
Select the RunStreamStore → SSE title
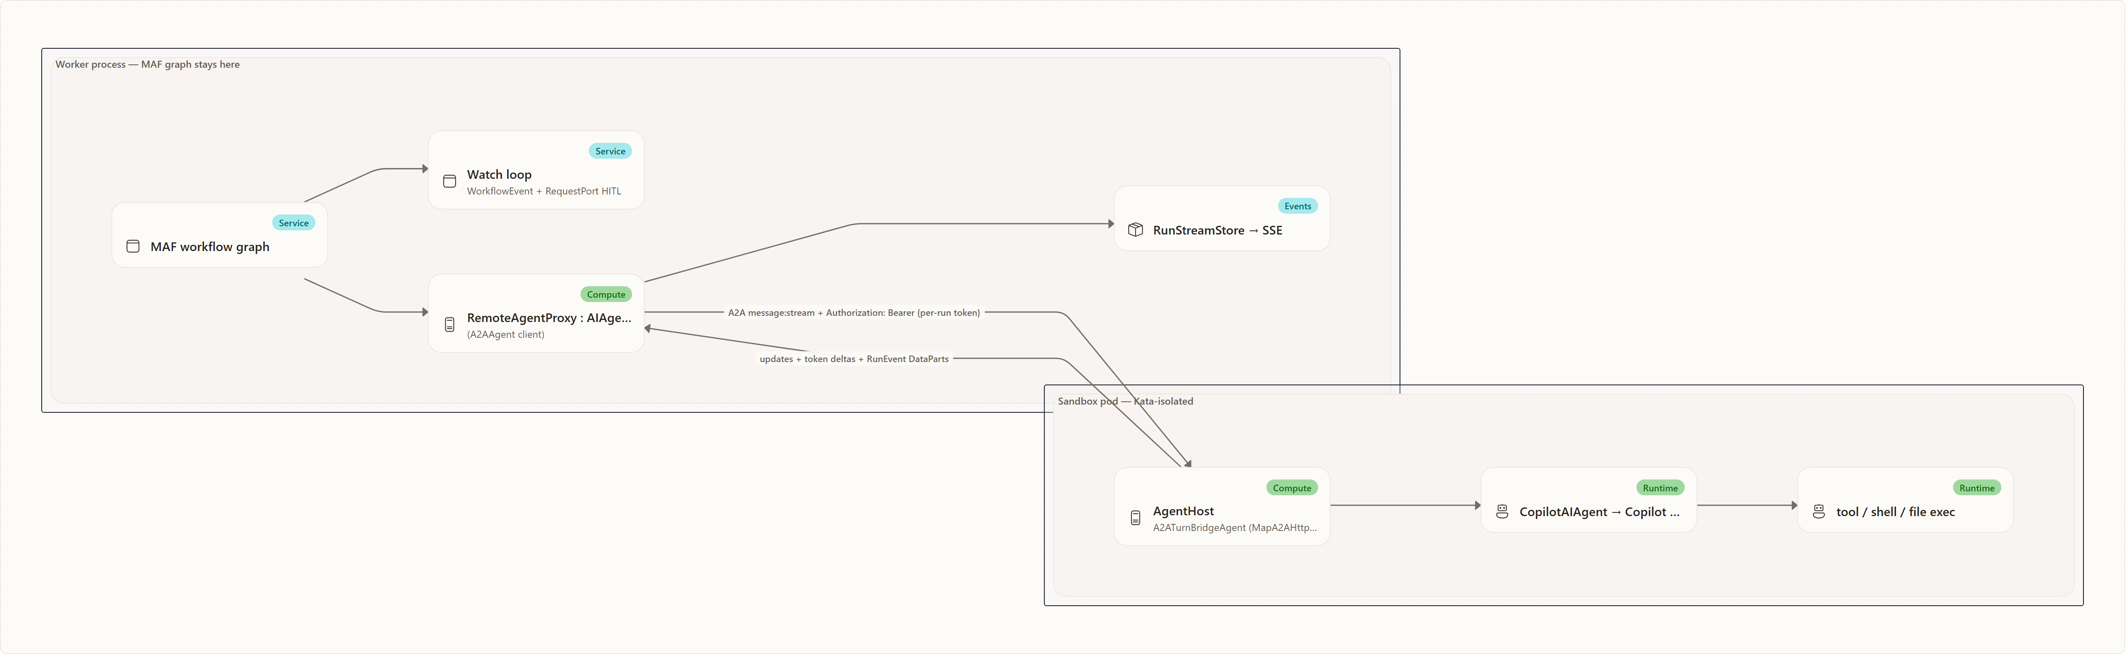pyautogui.click(x=1217, y=230)
